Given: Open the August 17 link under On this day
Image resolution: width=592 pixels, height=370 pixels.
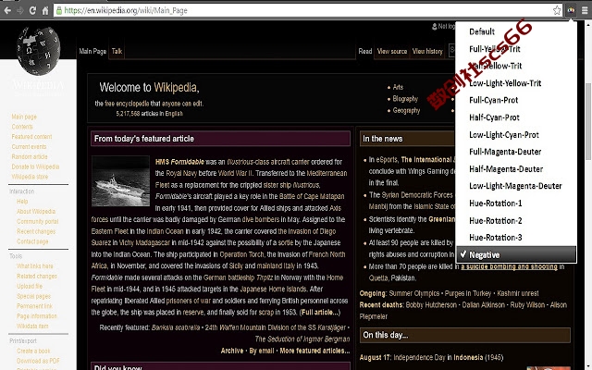Looking at the screenshot, I should pos(374,357).
